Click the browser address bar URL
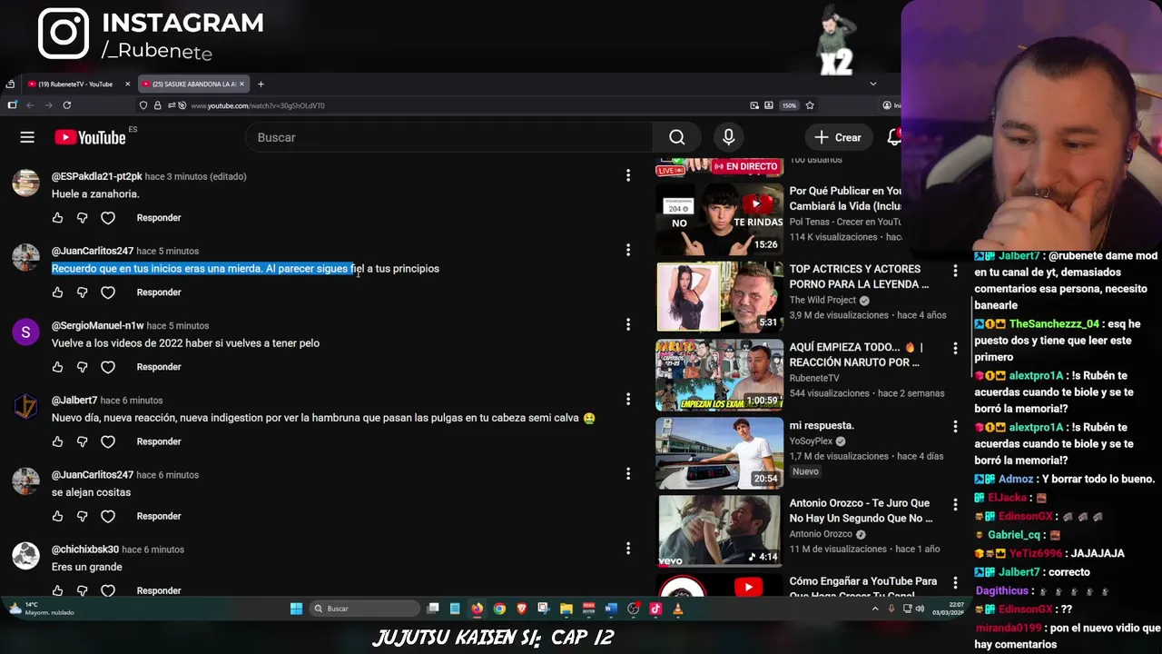1162x654 pixels. (258, 105)
